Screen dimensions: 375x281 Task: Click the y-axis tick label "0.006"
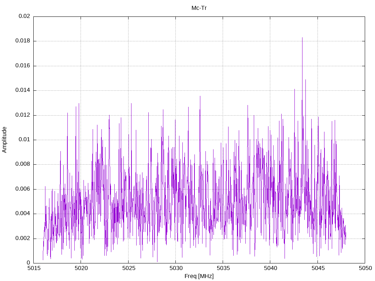pos(23,189)
